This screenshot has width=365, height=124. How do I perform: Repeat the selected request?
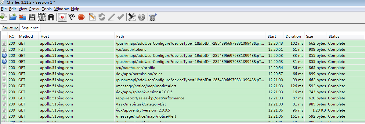coord(102,17)
